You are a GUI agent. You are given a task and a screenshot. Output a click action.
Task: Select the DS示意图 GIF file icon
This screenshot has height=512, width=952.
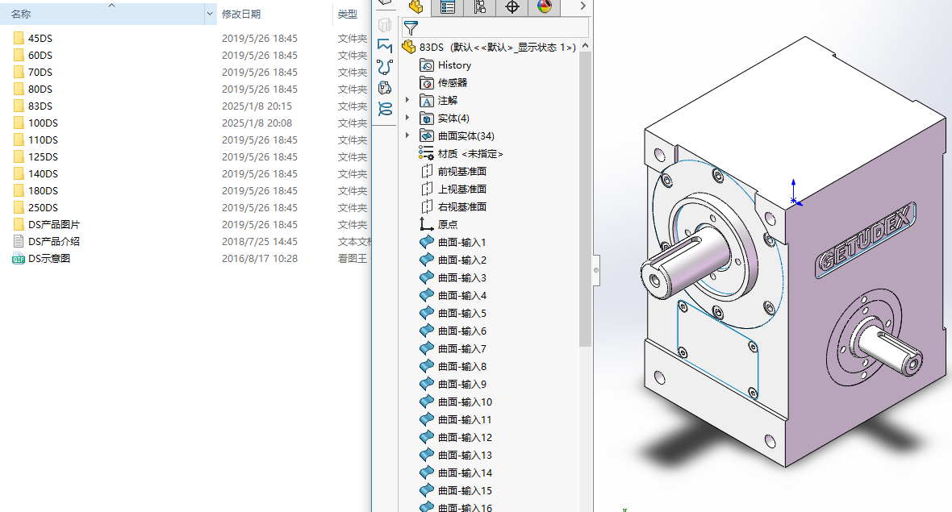click(x=19, y=259)
